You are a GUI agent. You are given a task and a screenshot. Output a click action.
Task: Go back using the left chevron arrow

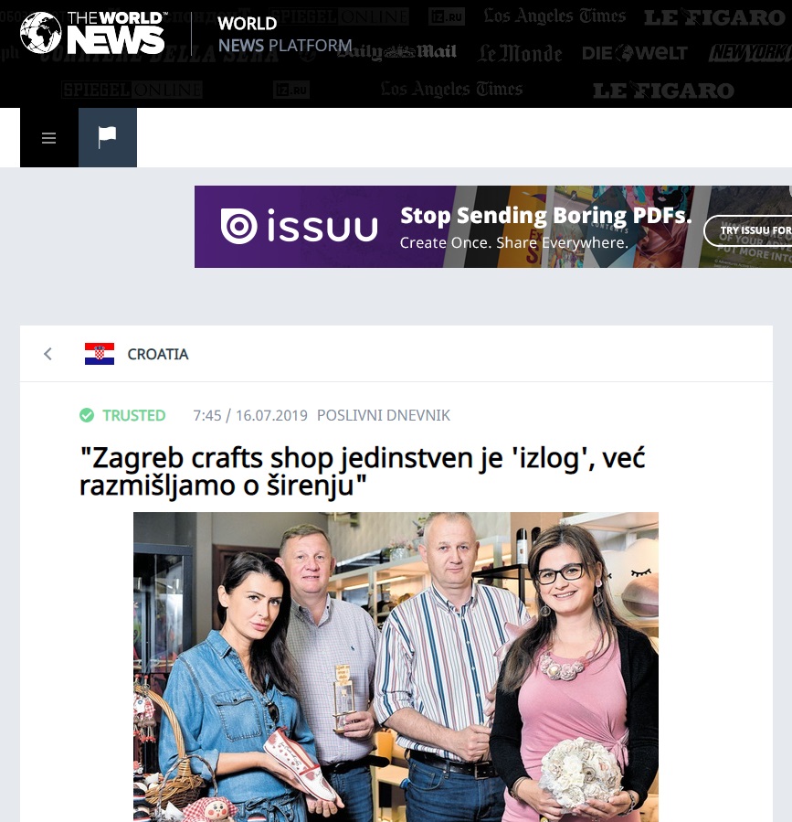click(48, 354)
